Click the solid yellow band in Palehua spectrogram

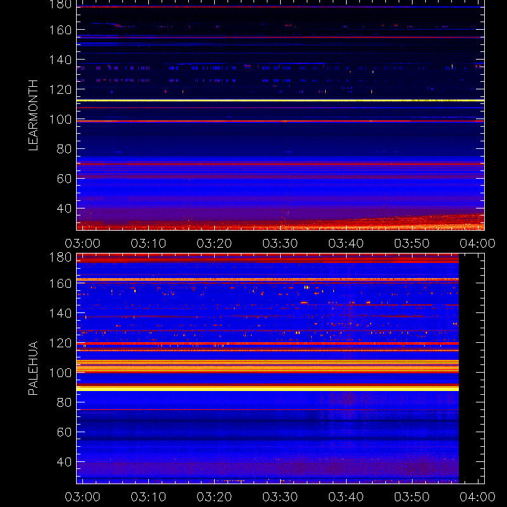click(267, 390)
